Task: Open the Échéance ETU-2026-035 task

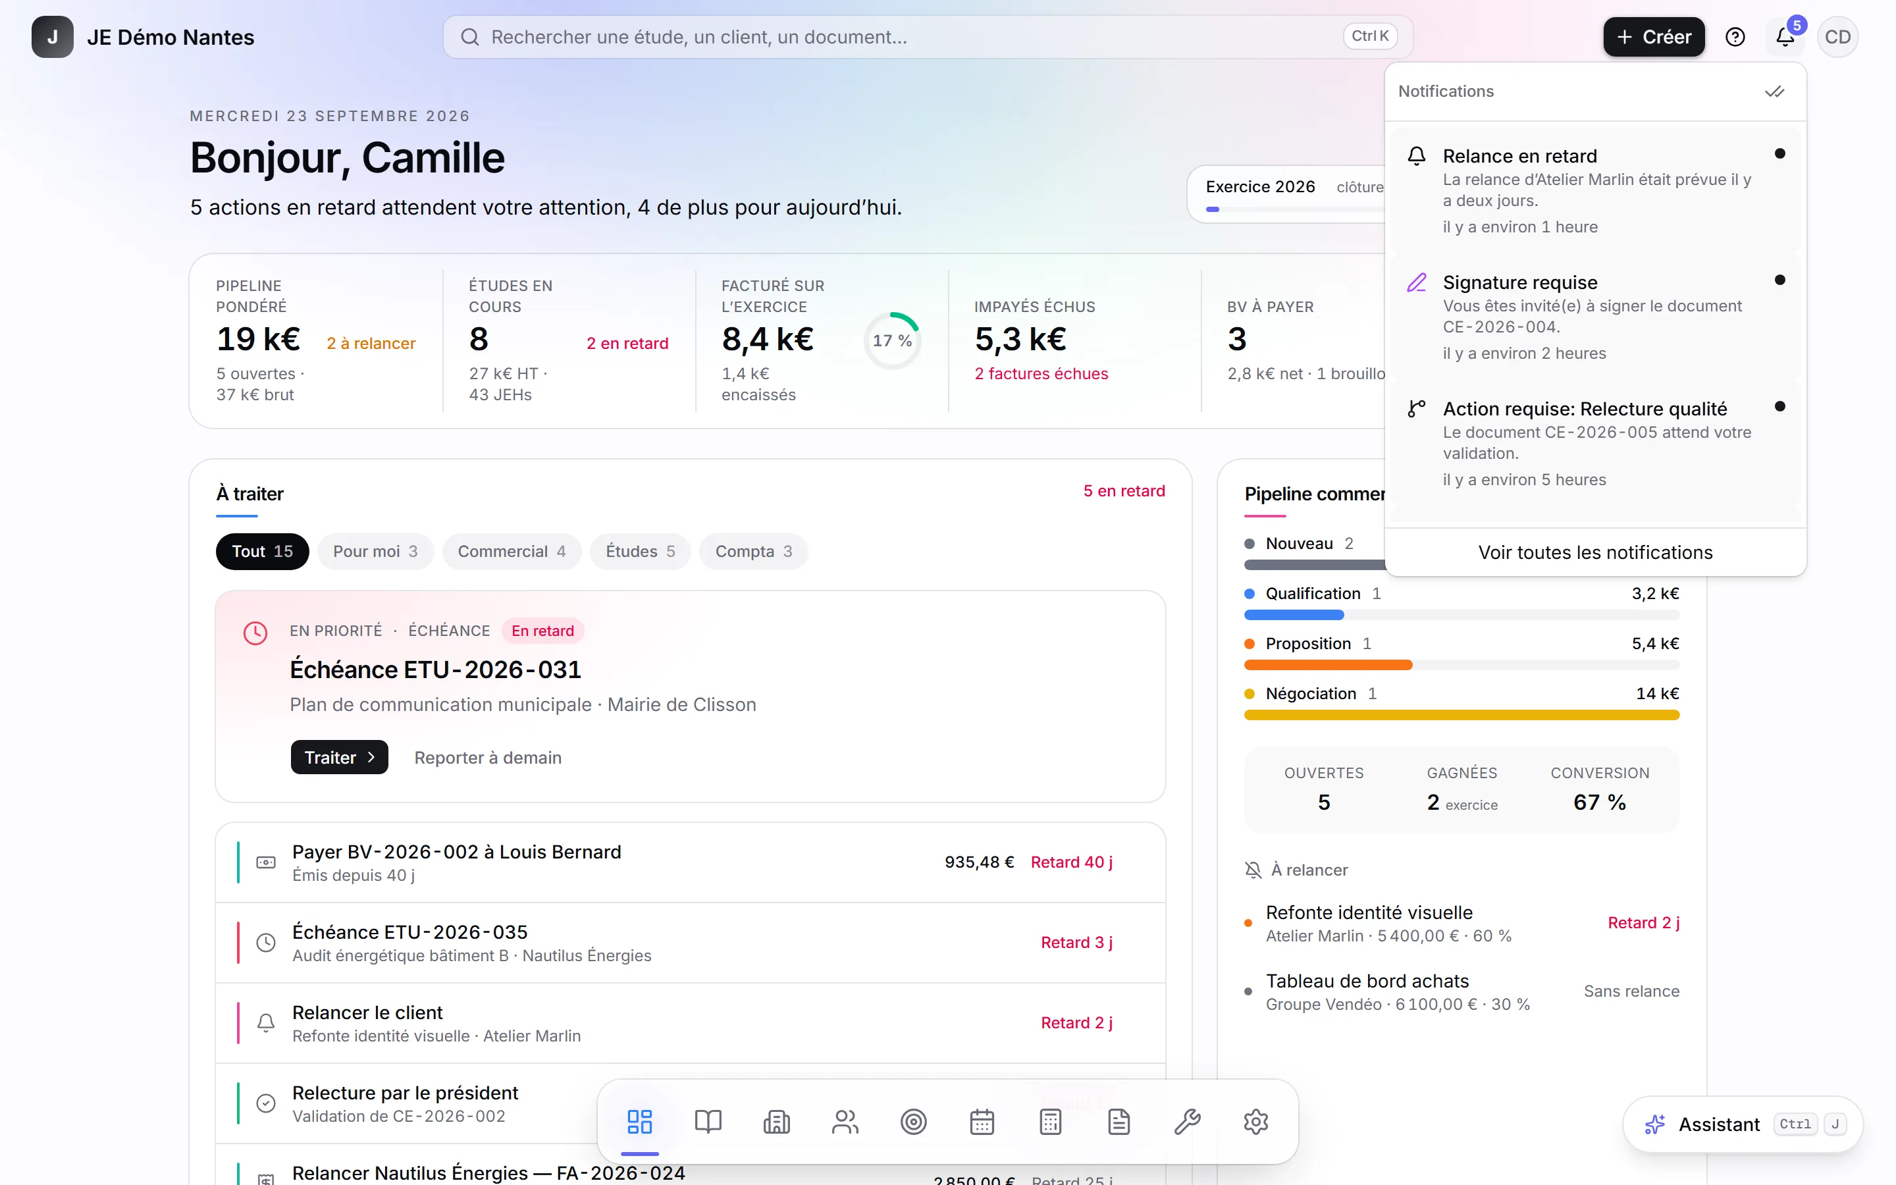Action: coord(690,943)
